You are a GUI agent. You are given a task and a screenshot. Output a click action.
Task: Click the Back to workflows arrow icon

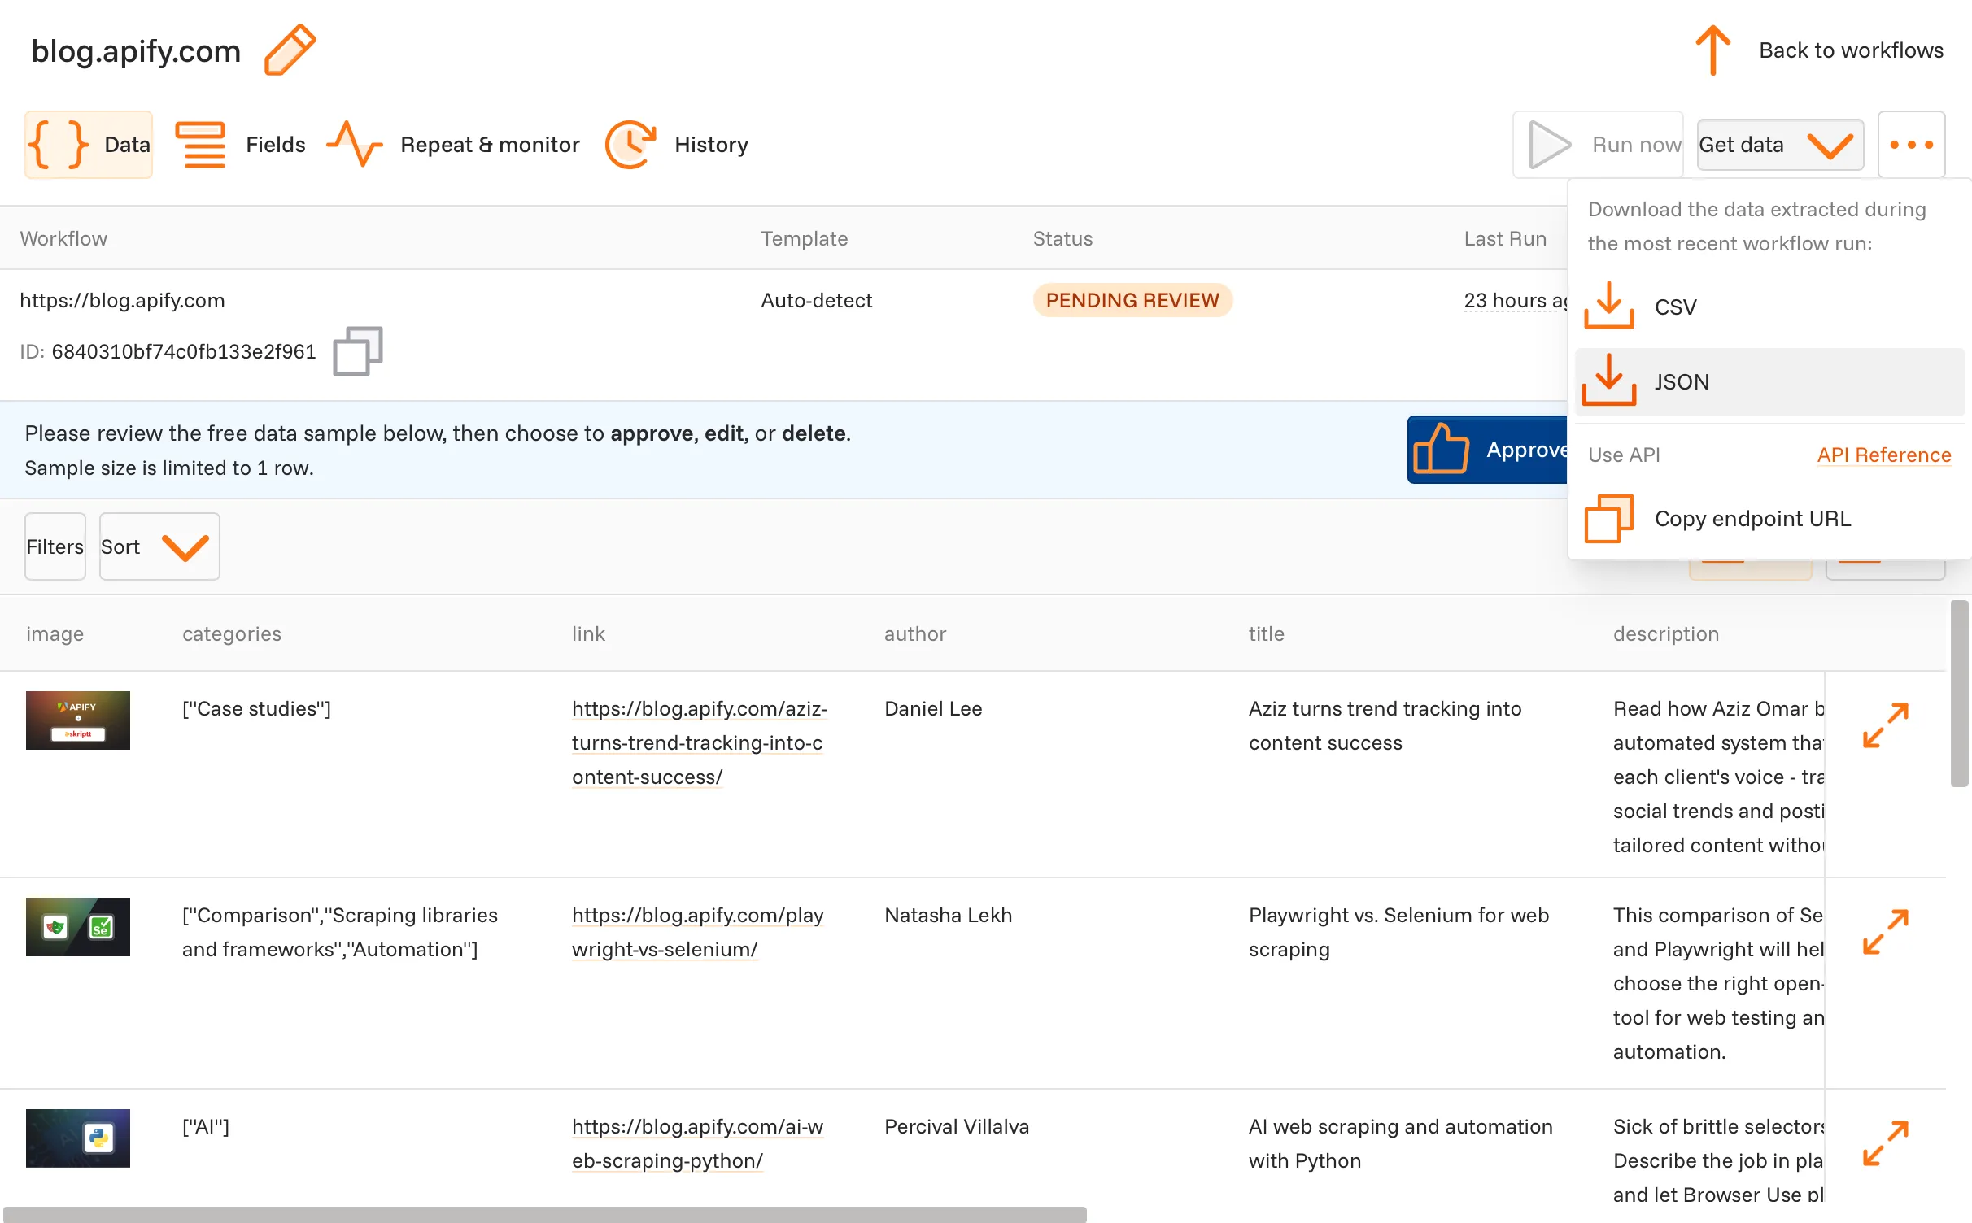click(1712, 50)
